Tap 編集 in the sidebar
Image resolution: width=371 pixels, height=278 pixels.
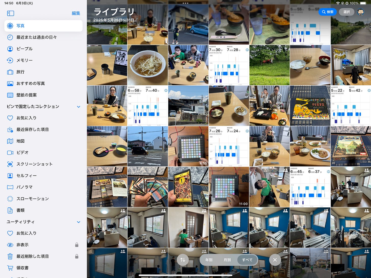coord(76,13)
